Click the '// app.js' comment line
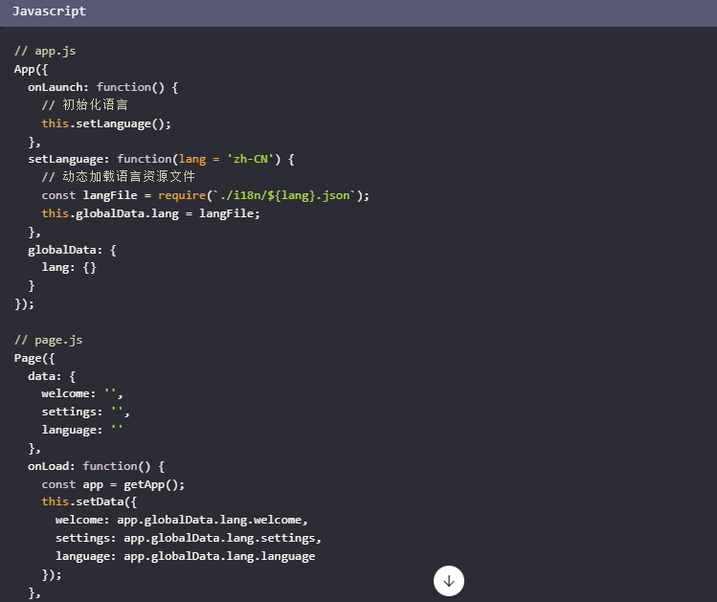Viewport: 717px width, 602px height. coord(45,51)
